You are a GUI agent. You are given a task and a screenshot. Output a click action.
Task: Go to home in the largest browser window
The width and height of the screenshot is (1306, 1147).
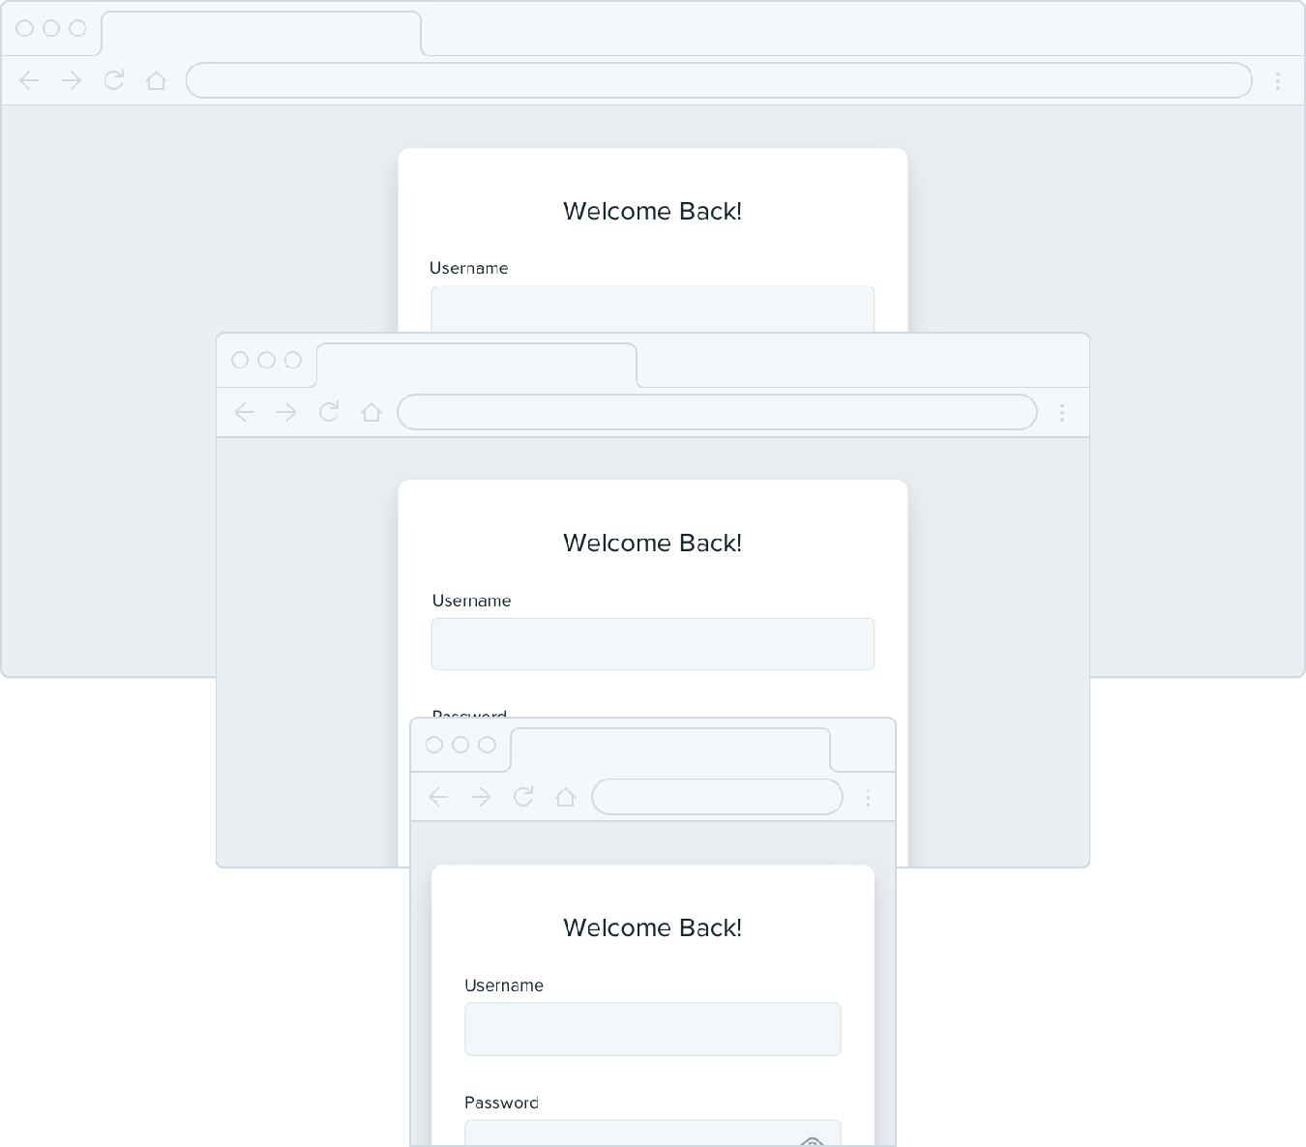click(x=156, y=80)
